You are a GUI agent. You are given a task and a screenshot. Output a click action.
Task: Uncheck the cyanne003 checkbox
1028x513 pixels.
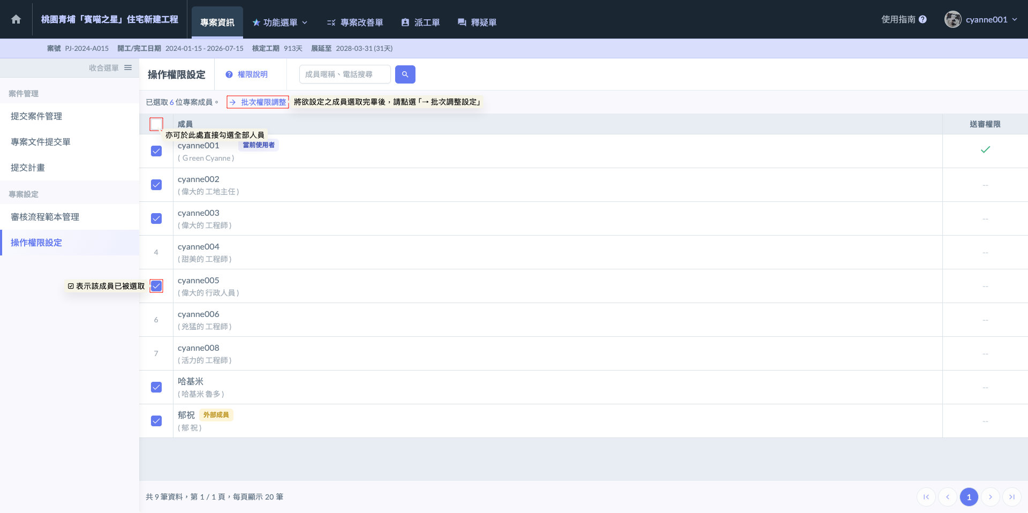click(156, 218)
